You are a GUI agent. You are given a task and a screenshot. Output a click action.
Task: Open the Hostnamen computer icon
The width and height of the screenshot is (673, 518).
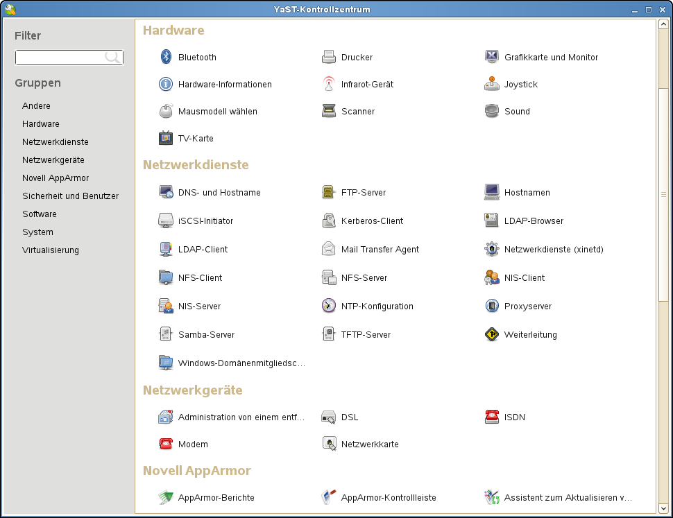click(492, 191)
